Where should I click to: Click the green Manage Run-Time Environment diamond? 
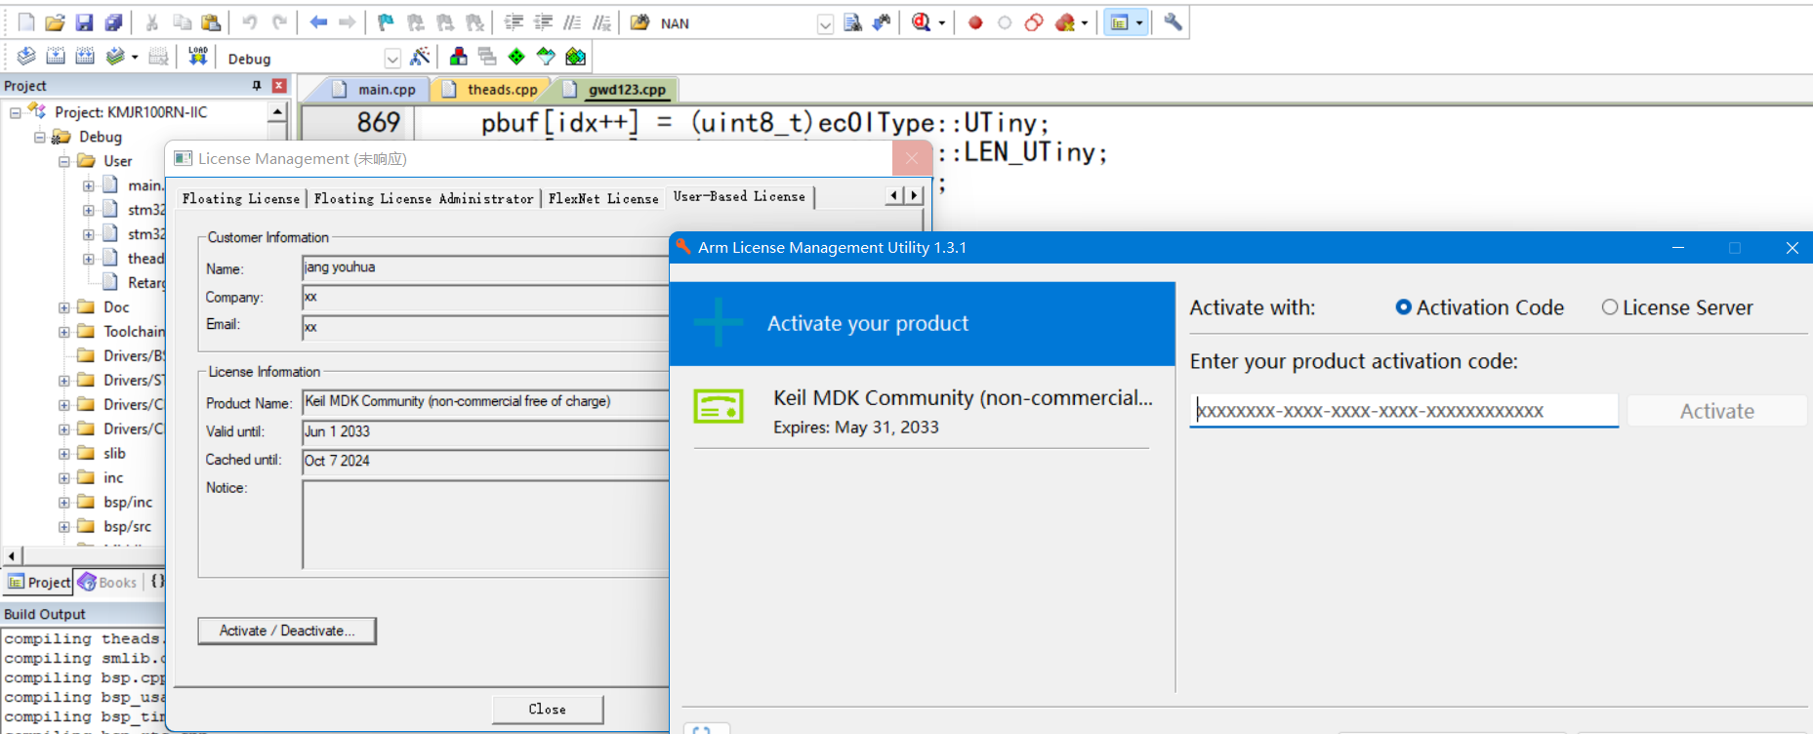(516, 58)
